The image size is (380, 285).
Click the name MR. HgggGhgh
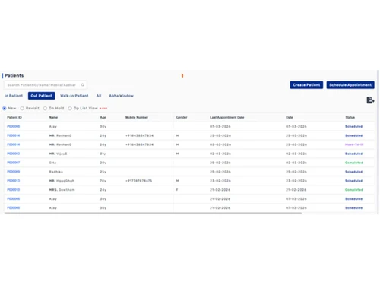[62, 181]
